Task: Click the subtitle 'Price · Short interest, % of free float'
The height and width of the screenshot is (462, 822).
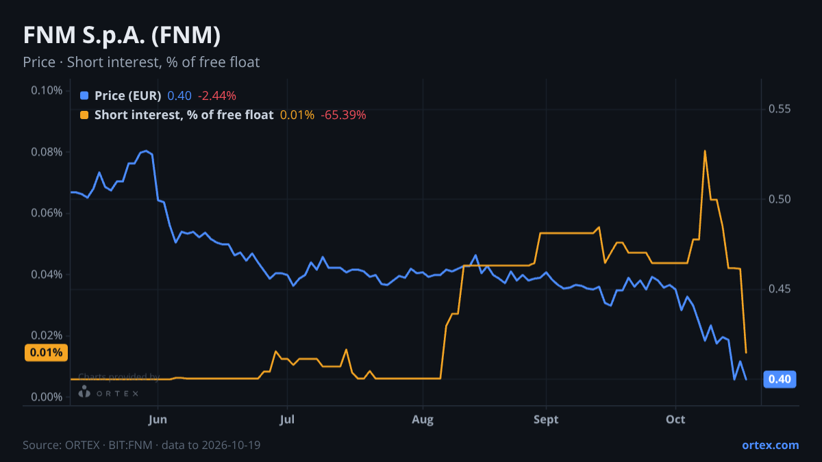Action: click(x=141, y=62)
